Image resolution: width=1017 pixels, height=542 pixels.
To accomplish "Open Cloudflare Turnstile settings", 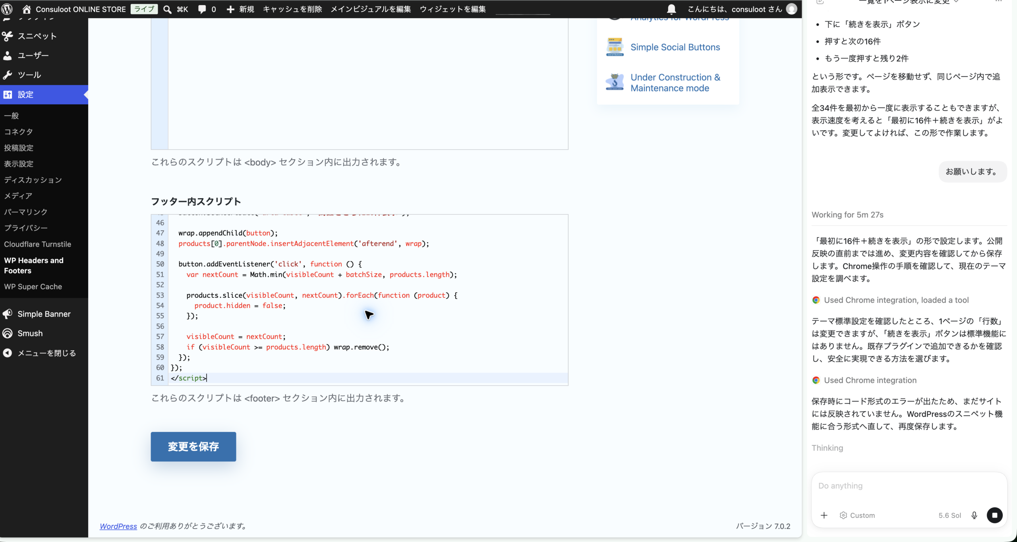I will pyautogui.click(x=38, y=244).
